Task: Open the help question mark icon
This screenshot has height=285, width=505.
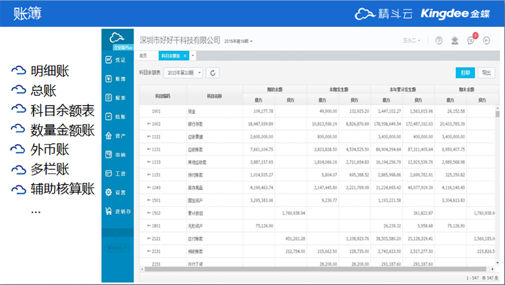Action: (x=439, y=40)
